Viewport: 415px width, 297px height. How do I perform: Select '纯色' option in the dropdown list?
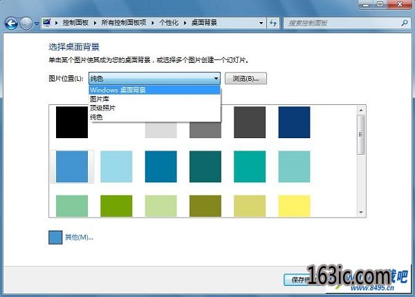[96, 118]
